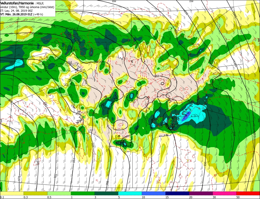Viewport: 260px width, 199px height.
Task: Click the "30" legend value
Action: click(x=214, y=197)
